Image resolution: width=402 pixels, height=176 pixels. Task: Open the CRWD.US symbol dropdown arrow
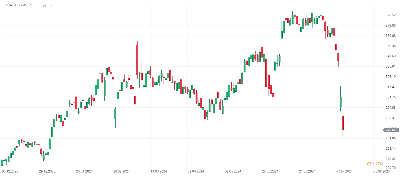coord(31,5)
